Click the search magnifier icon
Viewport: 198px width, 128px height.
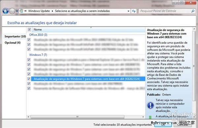[193, 11]
